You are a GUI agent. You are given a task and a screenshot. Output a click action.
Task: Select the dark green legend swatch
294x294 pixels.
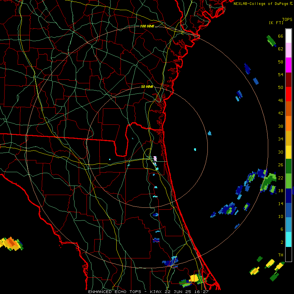(288, 166)
